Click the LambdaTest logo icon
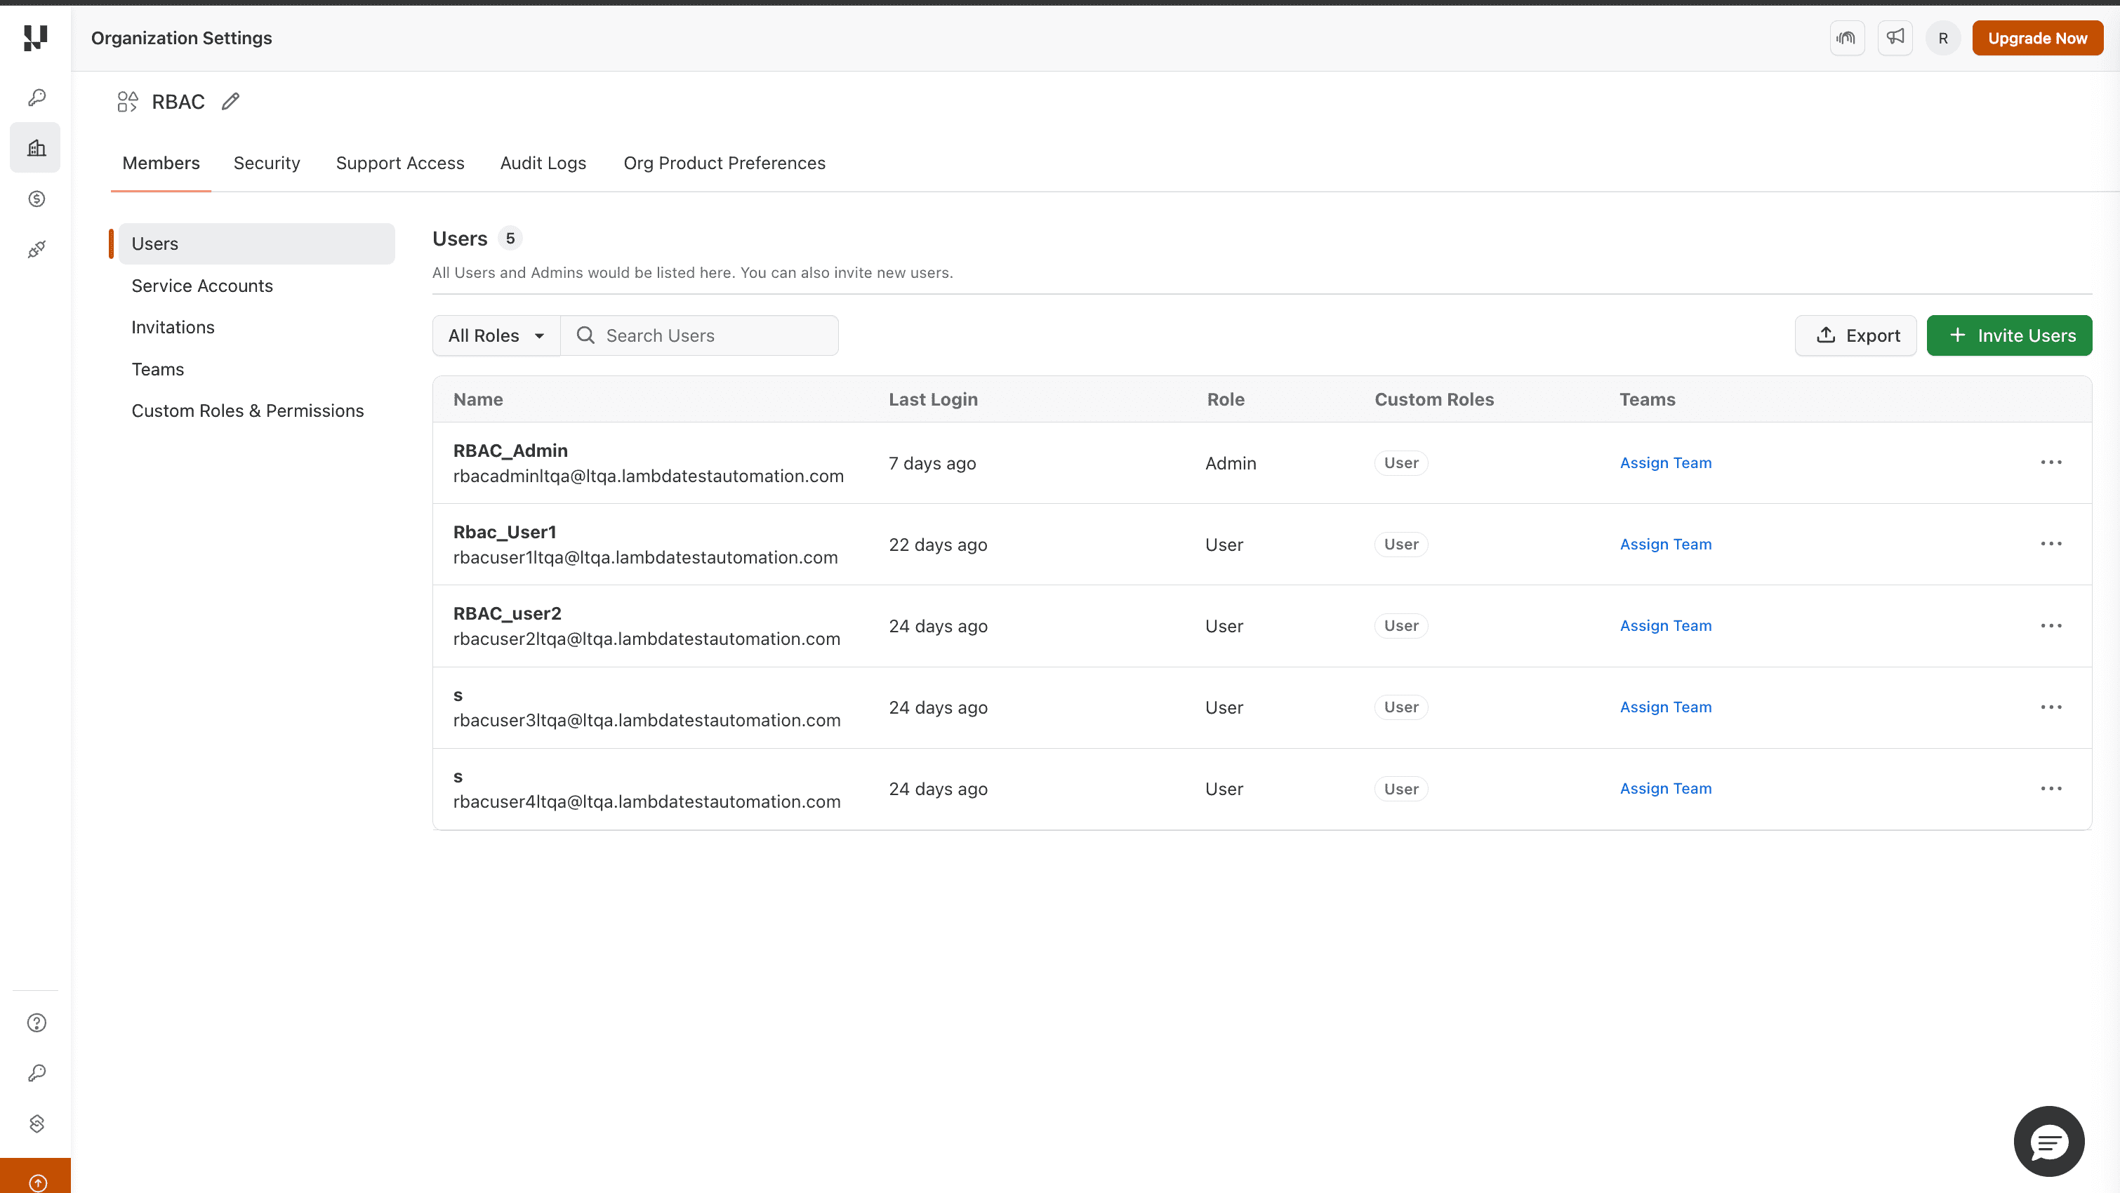Viewport: 2120px width, 1193px height. pyautogui.click(x=34, y=38)
